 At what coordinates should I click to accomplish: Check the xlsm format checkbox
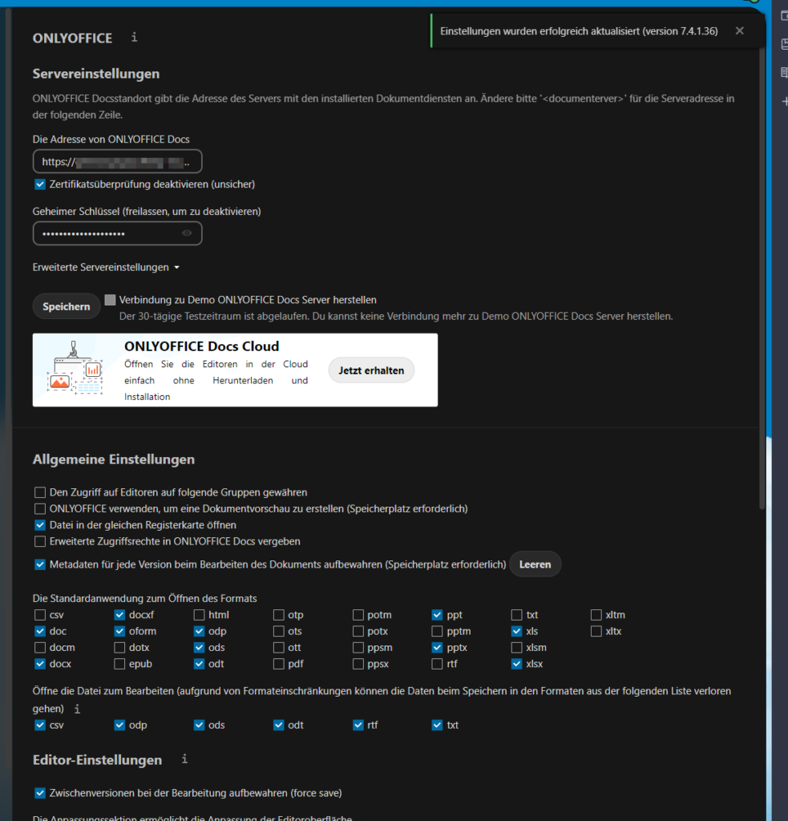(x=517, y=647)
